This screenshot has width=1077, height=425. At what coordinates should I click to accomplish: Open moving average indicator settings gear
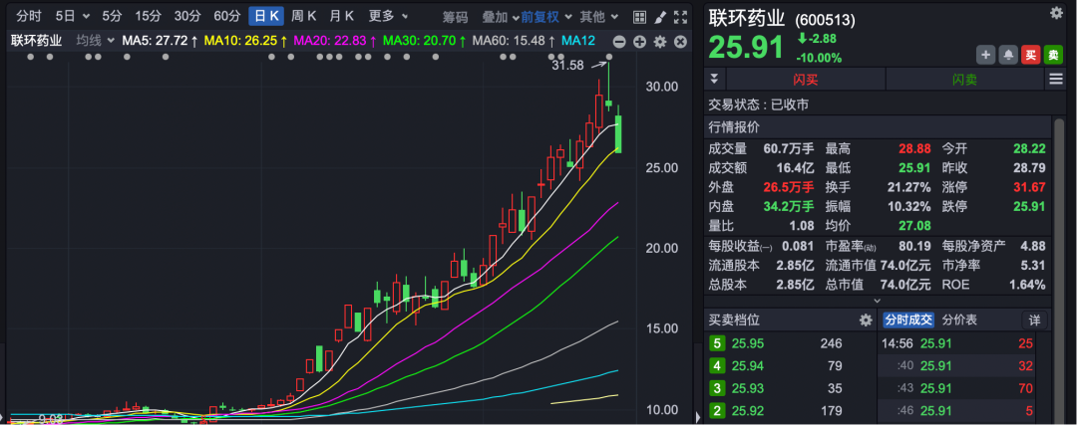(659, 41)
